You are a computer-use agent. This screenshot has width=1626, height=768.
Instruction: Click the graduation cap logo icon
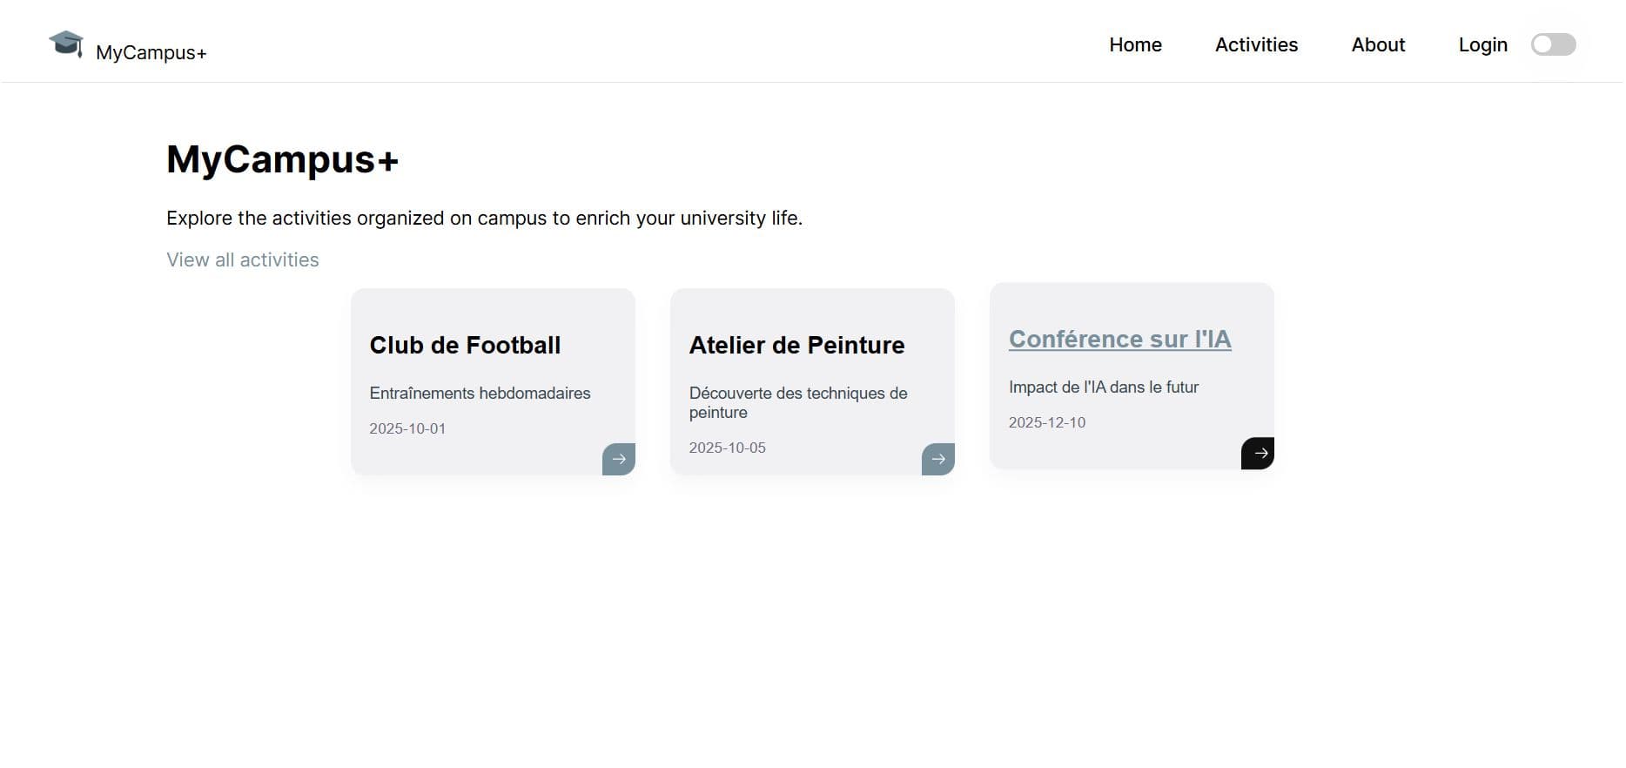[x=66, y=44]
